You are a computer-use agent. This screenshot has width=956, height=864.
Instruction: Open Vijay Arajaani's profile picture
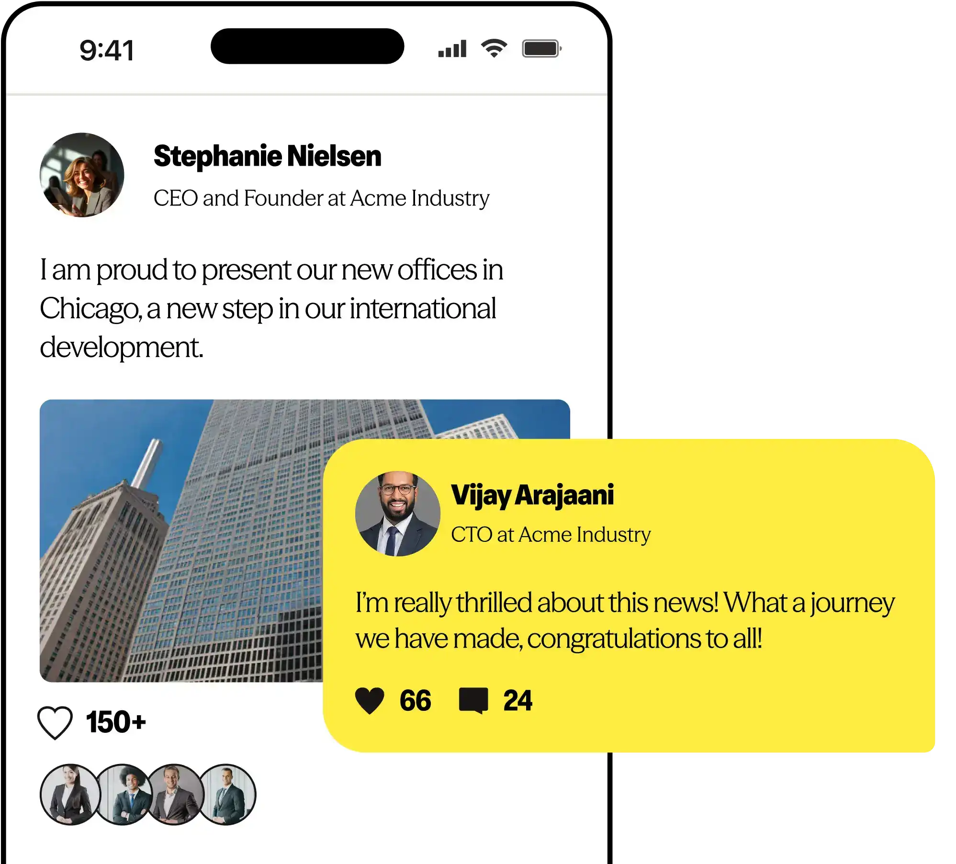(x=397, y=514)
